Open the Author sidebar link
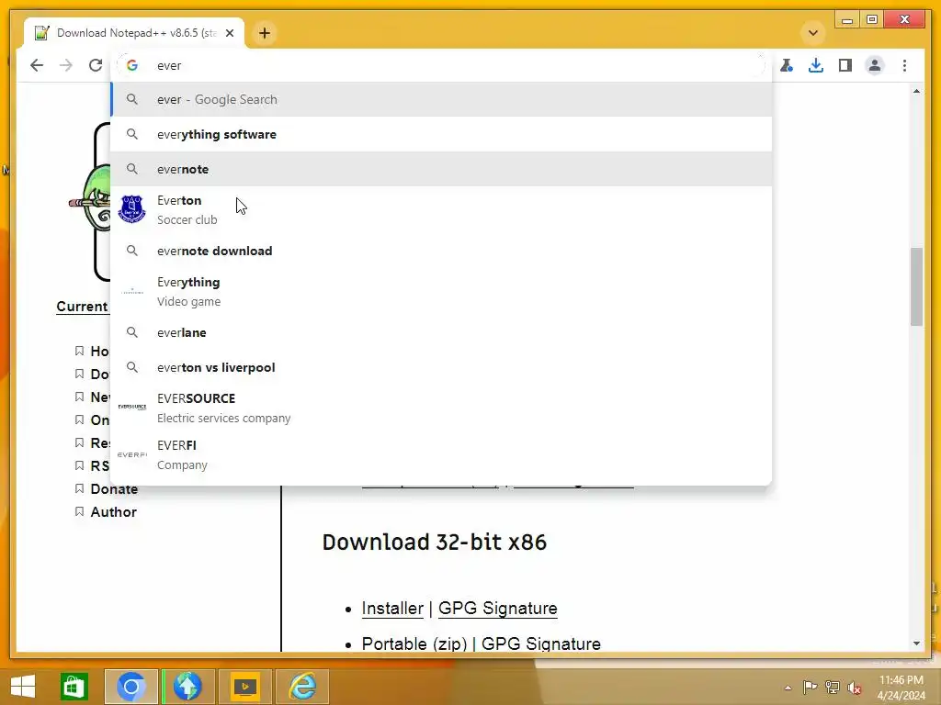This screenshot has height=705, width=941. [x=113, y=512]
